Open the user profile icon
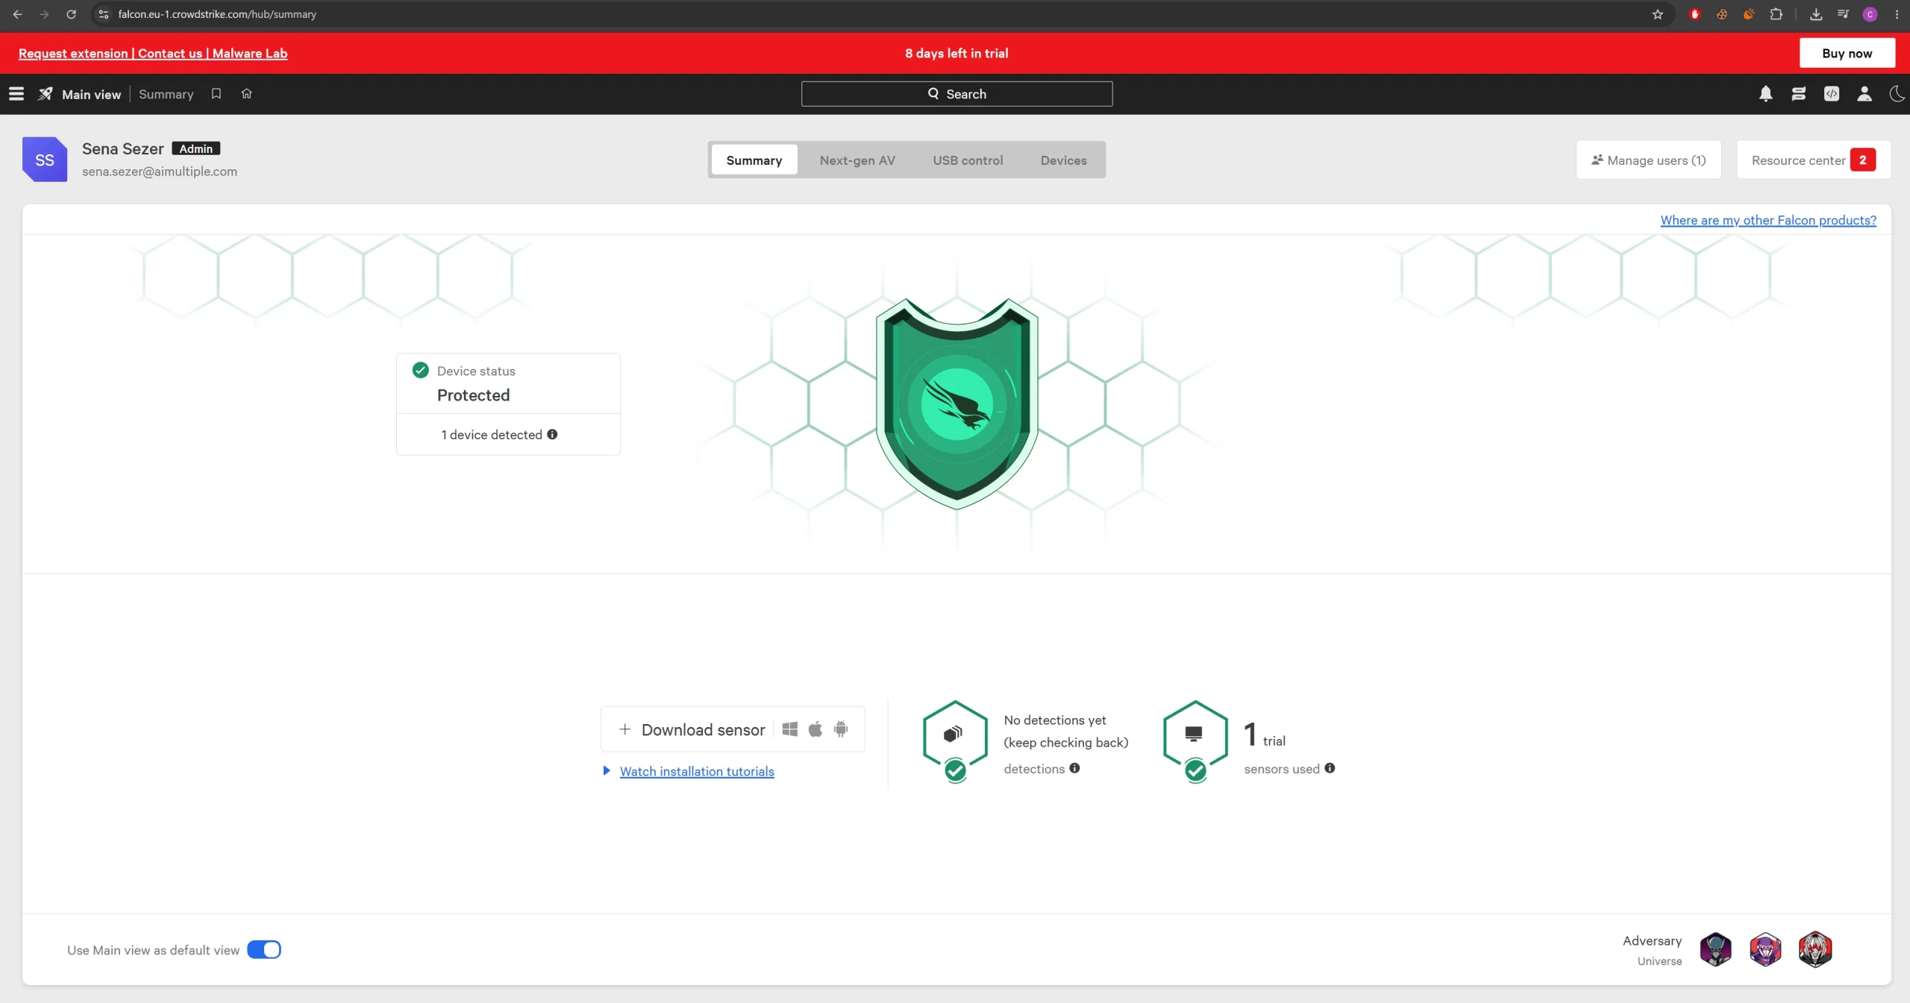1910x1003 pixels. click(1864, 94)
